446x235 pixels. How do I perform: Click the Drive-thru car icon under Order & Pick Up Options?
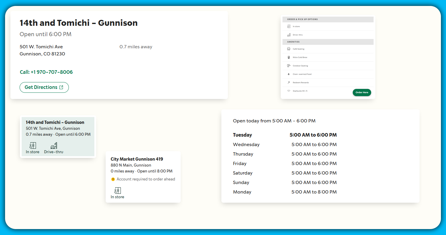click(289, 35)
